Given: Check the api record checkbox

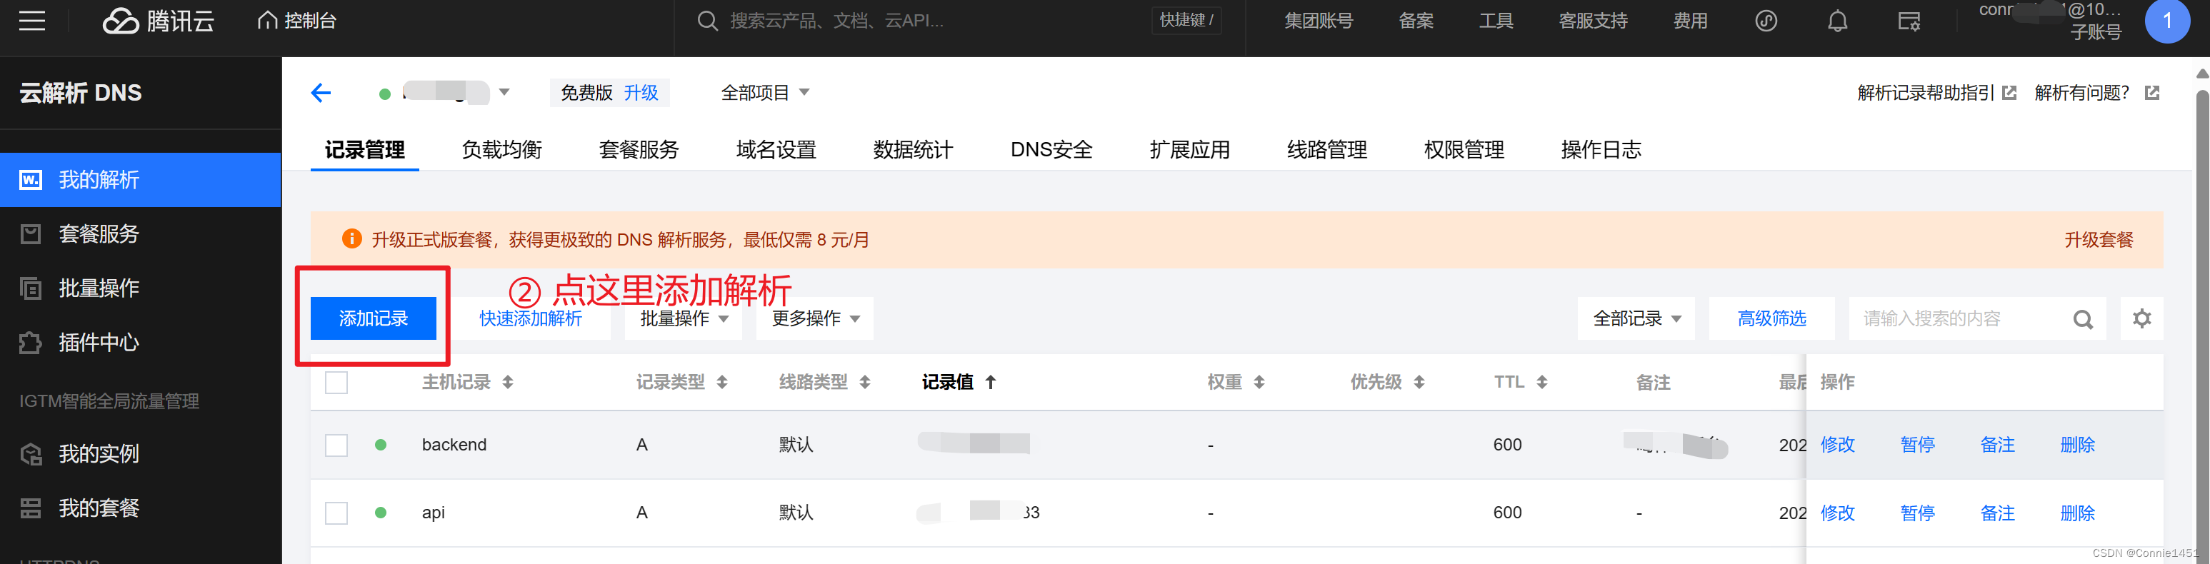Looking at the screenshot, I should coord(336,513).
